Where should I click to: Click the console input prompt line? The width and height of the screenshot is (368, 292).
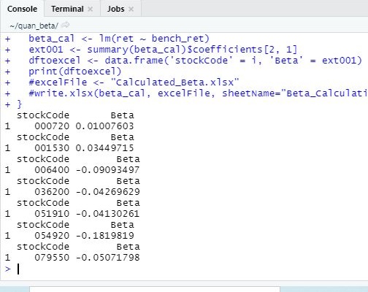[x=185, y=269]
